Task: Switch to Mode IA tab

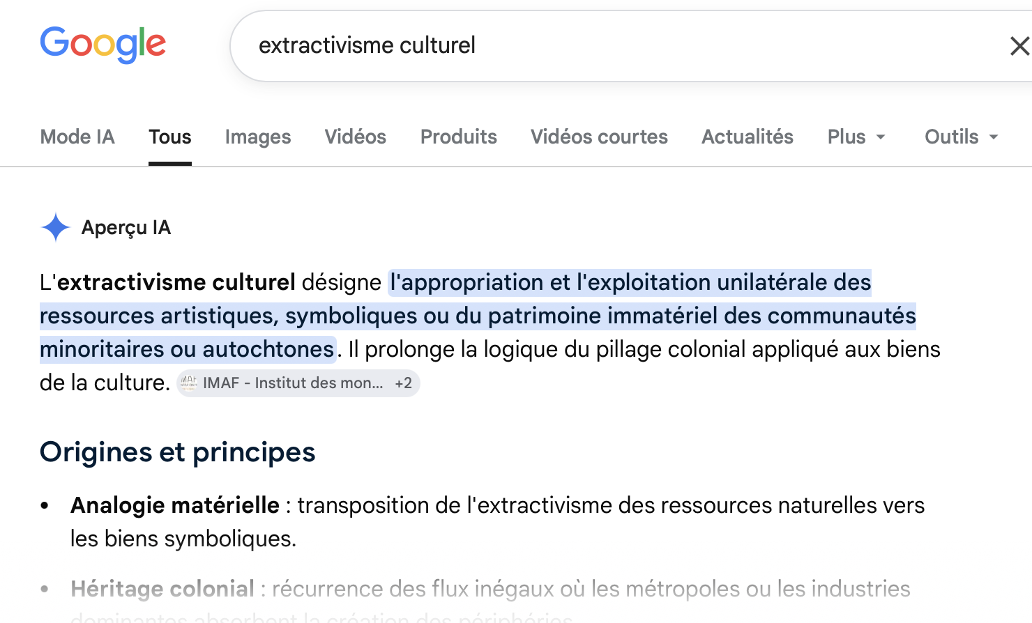Action: [x=77, y=137]
